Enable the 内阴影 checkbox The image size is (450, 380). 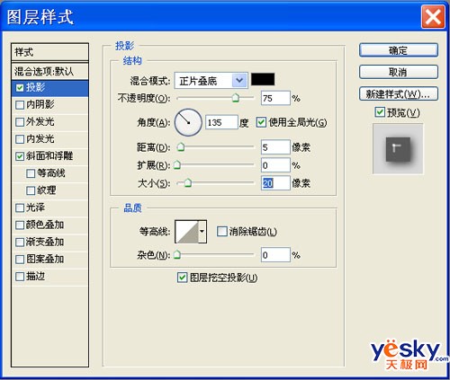(20, 105)
